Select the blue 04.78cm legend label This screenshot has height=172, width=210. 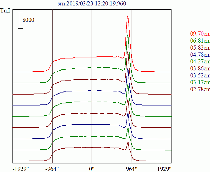(200, 55)
